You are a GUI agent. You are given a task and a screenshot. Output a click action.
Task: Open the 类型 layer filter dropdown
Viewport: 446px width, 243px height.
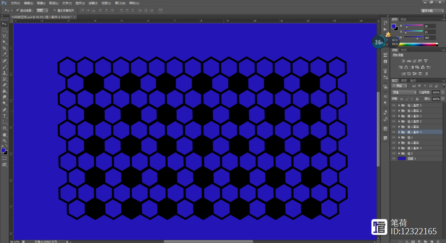click(399, 86)
